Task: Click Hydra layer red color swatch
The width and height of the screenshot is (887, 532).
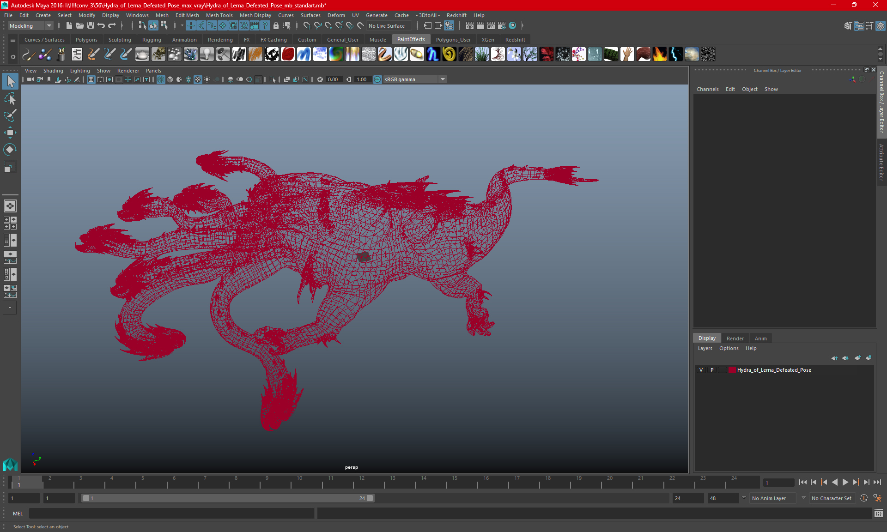Action: [x=732, y=370]
